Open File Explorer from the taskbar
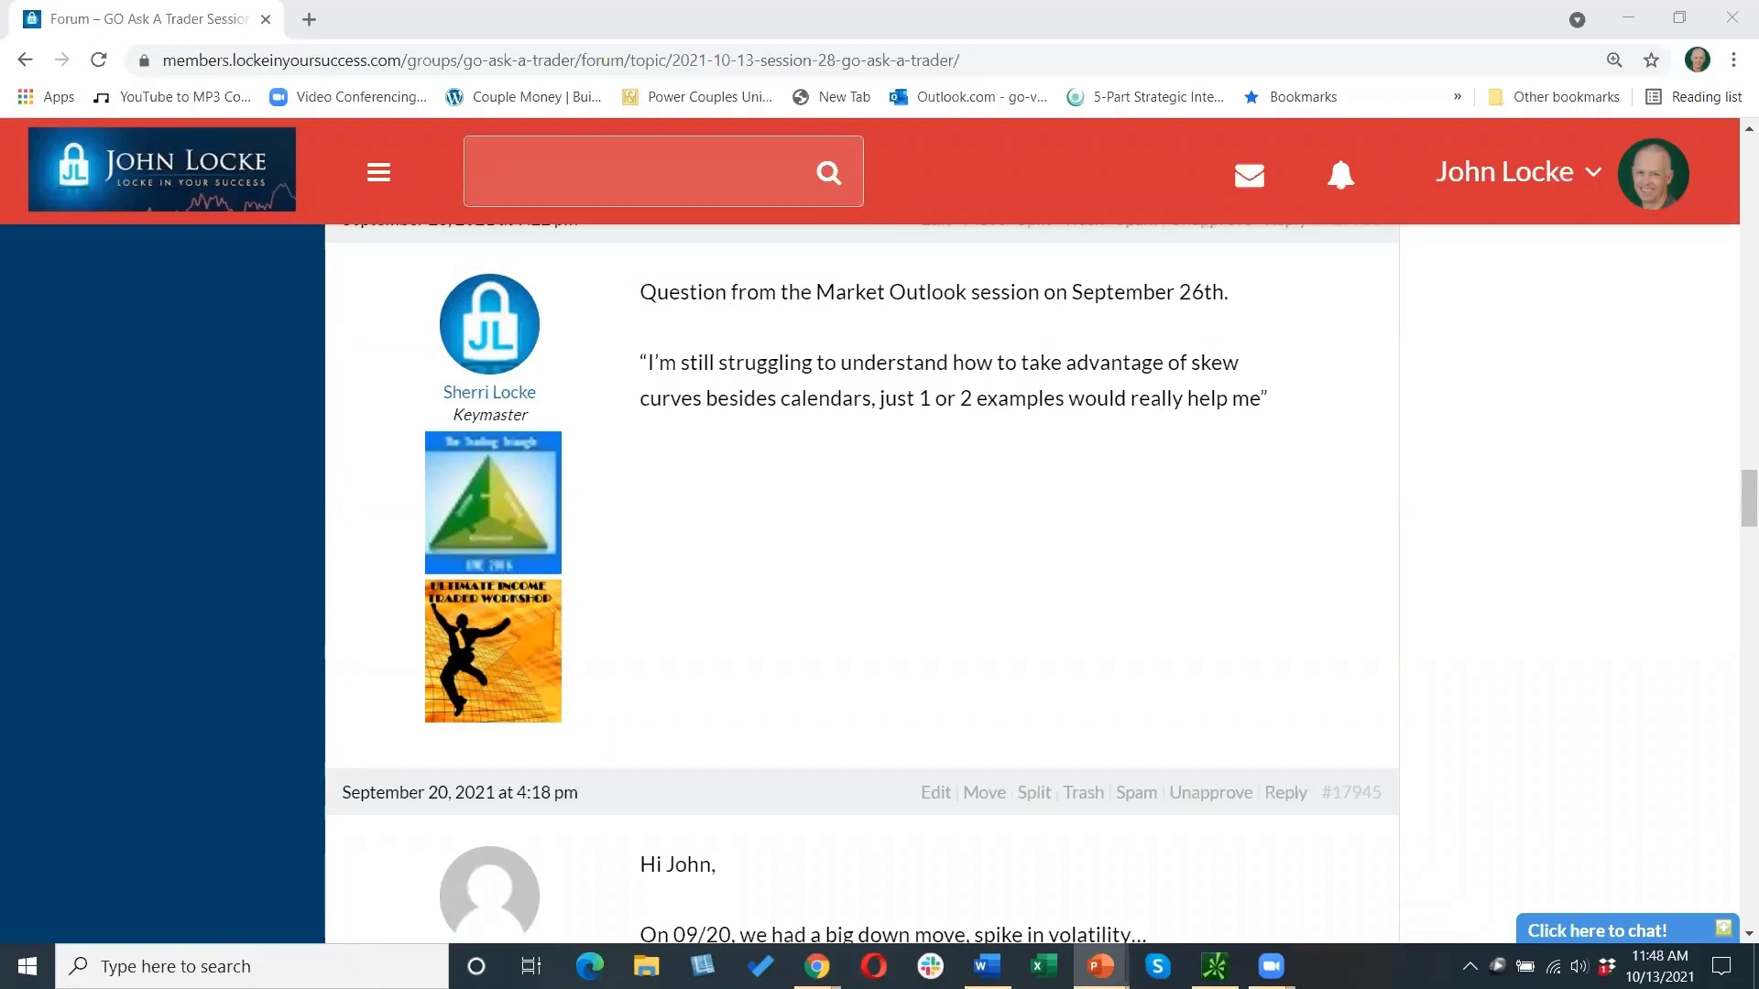This screenshot has width=1759, height=989. (x=646, y=966)
